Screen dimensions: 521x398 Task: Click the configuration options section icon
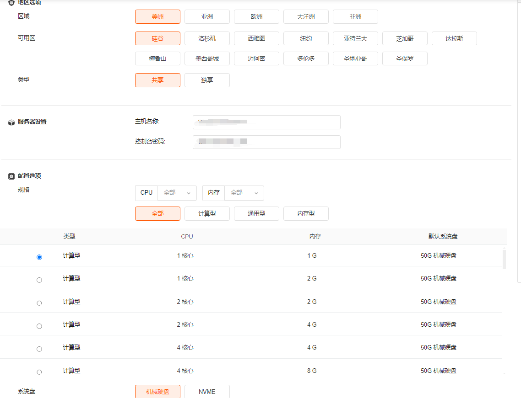coord(11,176)
